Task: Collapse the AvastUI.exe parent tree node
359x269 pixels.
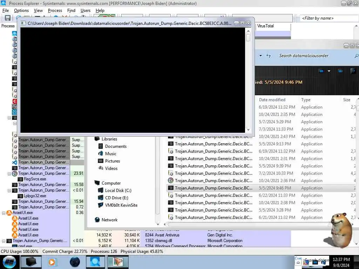Action: 4,213
